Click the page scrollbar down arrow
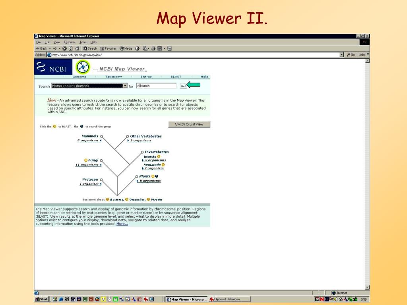Screen dimensions: 407x305 tap(367, 288)
